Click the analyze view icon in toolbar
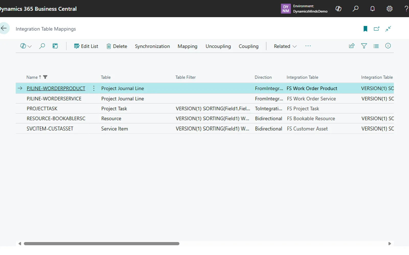This screenshot has width=409, height=255. 55,46
